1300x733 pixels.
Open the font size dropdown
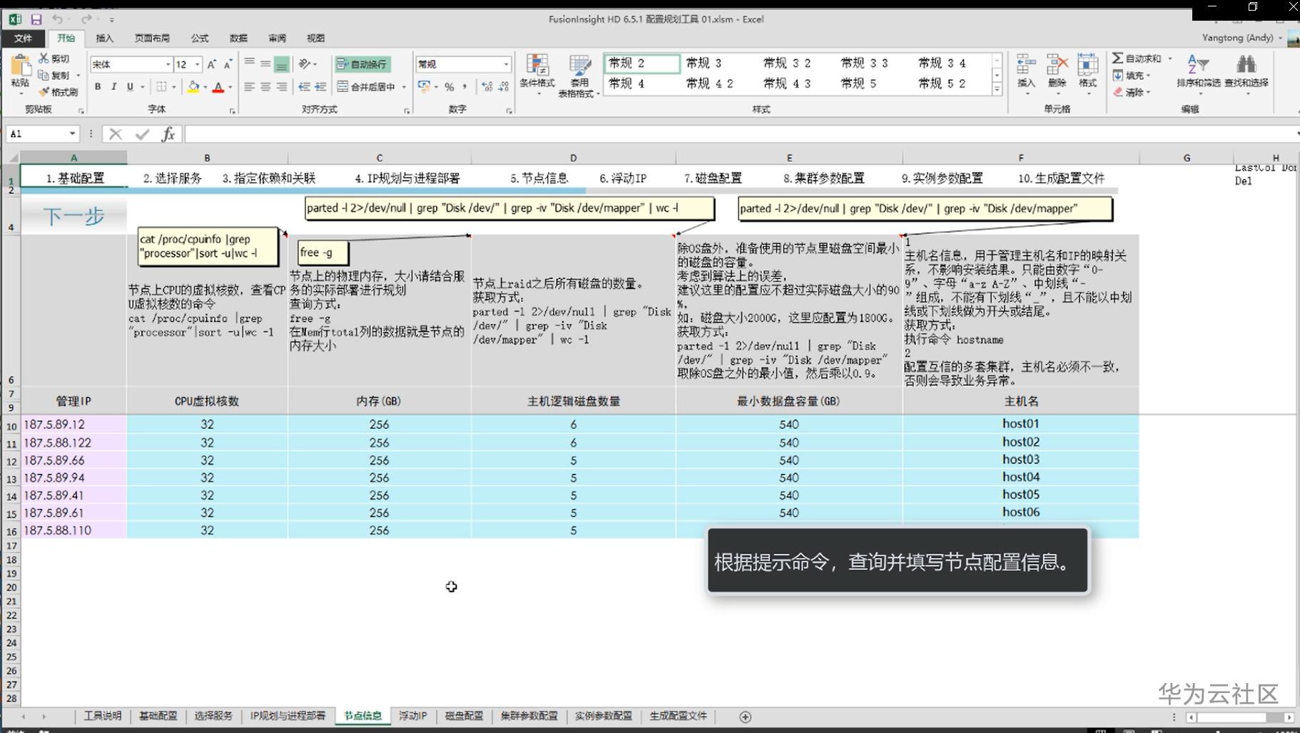click(197, 64)
